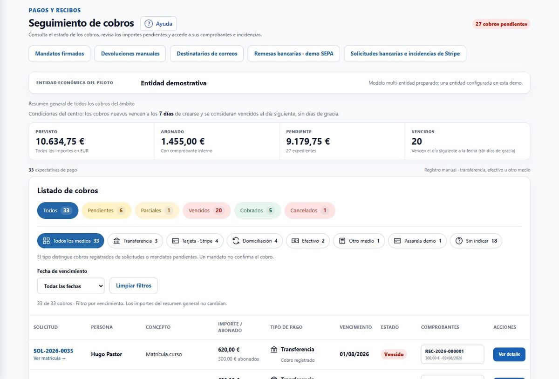Screen dimensions: 559x379
Task: Follow the Ver matrícula link
Action: click(50, 359)
